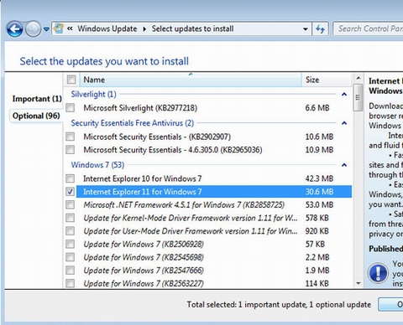Sort updates by Size column

(326, 80)
